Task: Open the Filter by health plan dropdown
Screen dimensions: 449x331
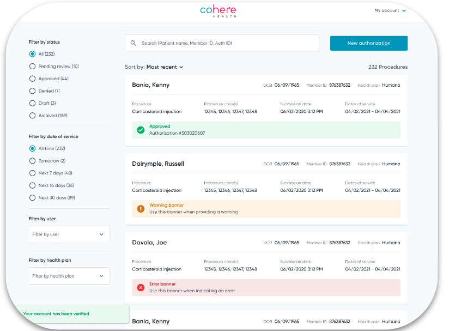Action: (69, 276)
